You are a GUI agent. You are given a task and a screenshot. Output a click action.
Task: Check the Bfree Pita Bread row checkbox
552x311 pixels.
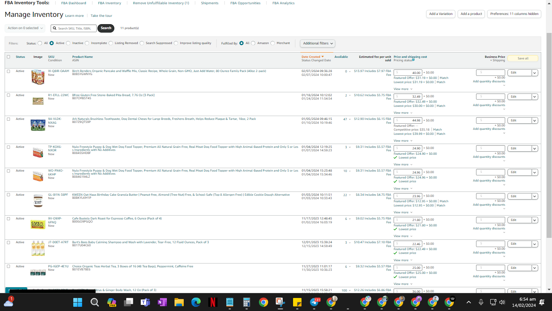[8, 95]
